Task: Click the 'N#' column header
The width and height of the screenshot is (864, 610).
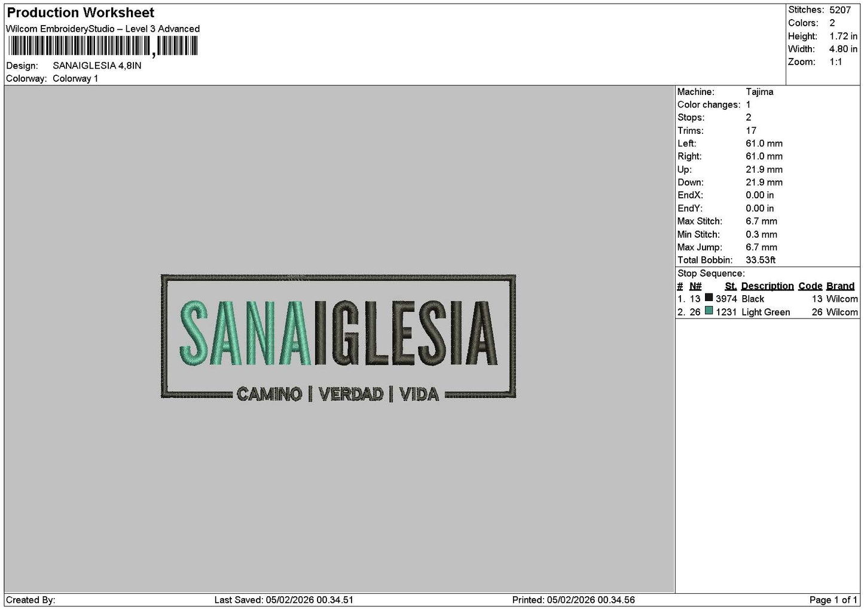Action: click(x=695, y=286)
